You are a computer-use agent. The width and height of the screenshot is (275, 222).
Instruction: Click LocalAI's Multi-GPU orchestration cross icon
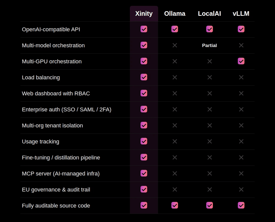(210, 61)
